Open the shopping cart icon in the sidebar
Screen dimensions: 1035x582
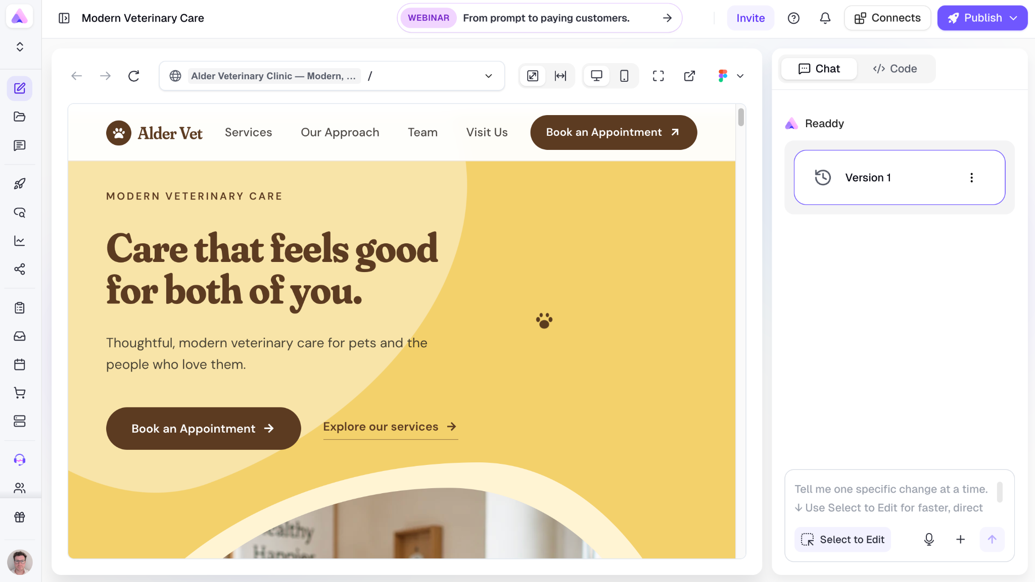point(20,393)
